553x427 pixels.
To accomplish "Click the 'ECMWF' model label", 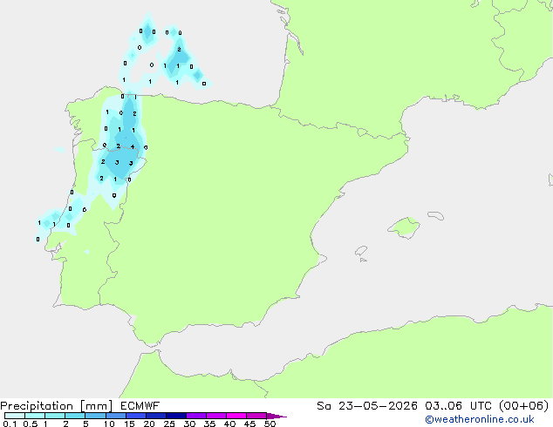I will pos(140,406).
